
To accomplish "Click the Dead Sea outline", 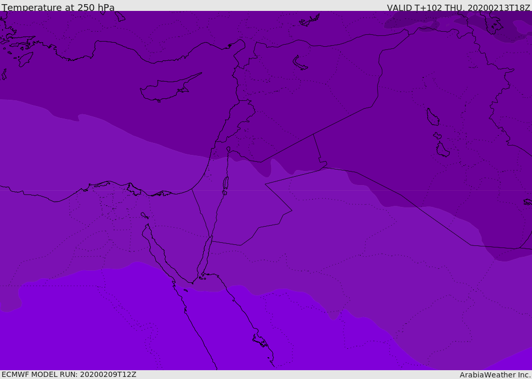I will [225, 184].
